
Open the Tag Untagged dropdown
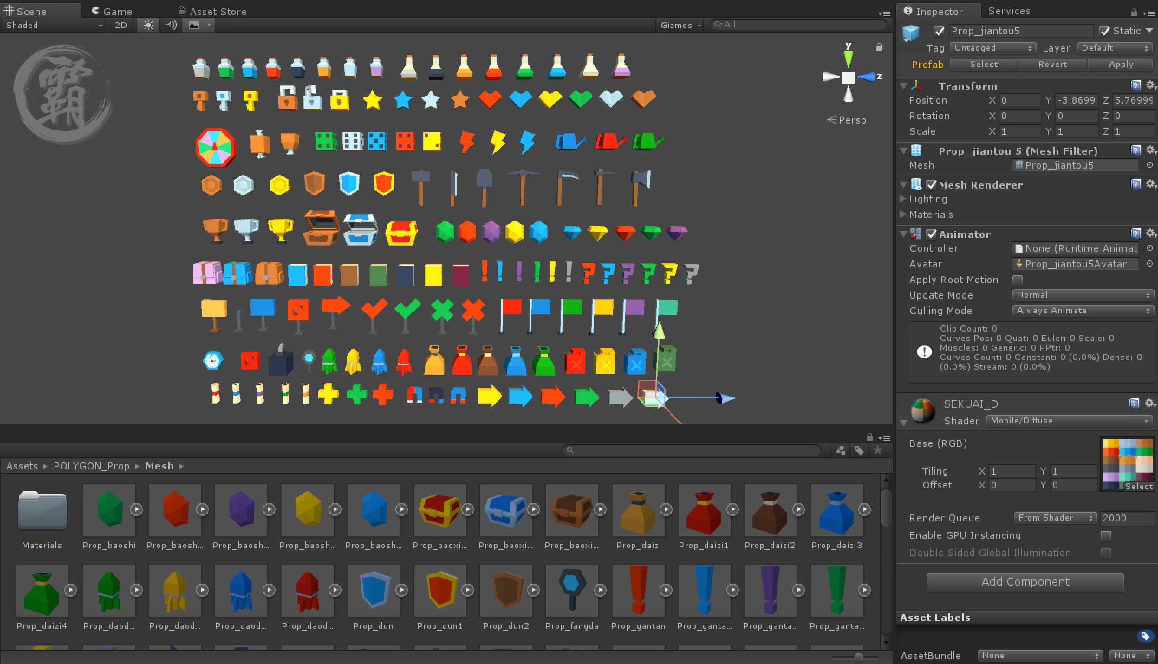[993, 48]
